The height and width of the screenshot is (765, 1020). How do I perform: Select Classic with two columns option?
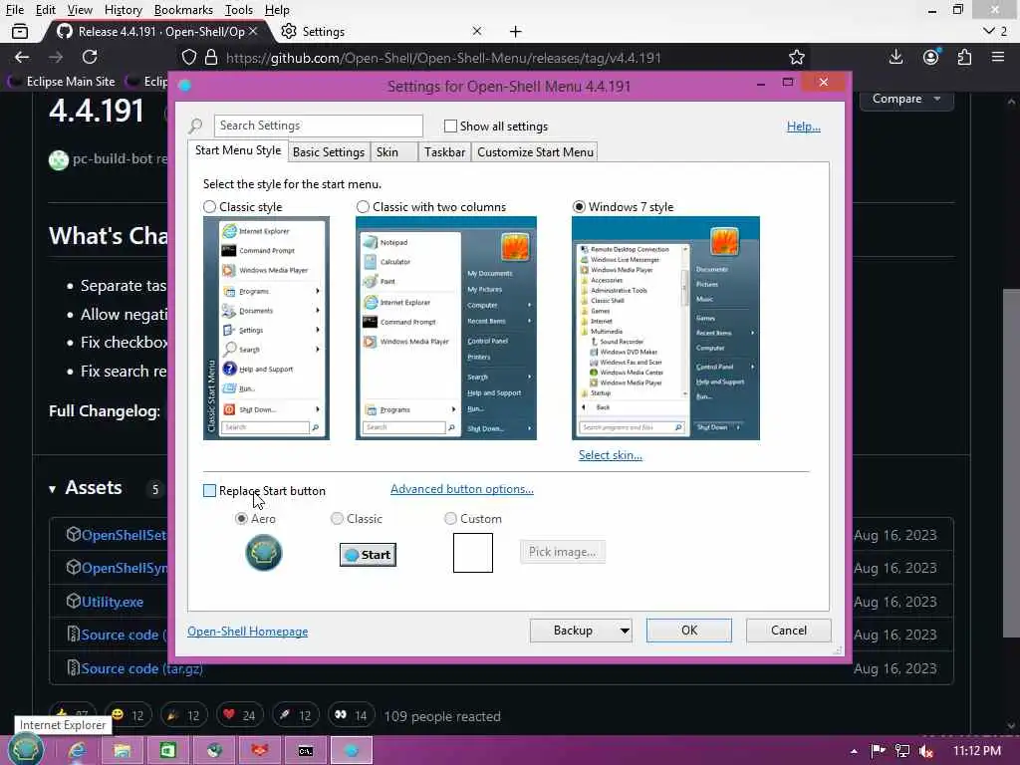363,207
